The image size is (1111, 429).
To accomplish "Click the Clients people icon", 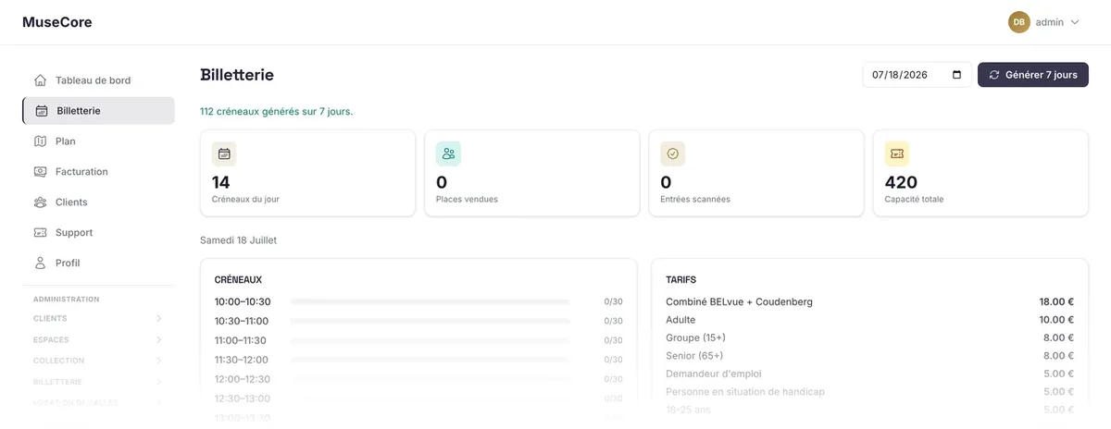I will pyautogui.click(x=40, y=202).
